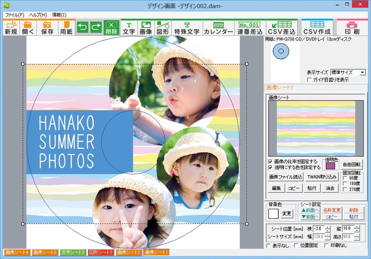Open CSV差込 merge tool
Image resolution: width=371 pixels, height=259 pixels.
[x=282, y=28]
